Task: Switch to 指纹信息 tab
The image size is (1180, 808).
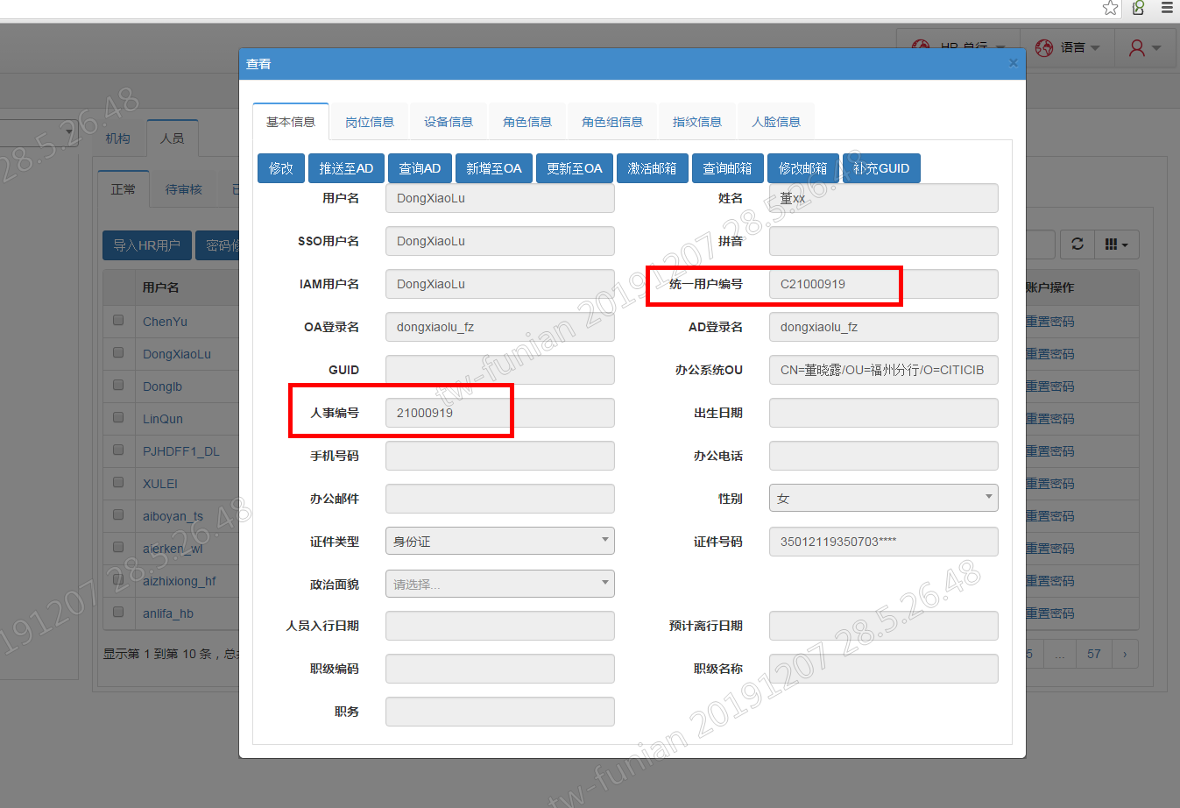Action: (x=697, y=122)
